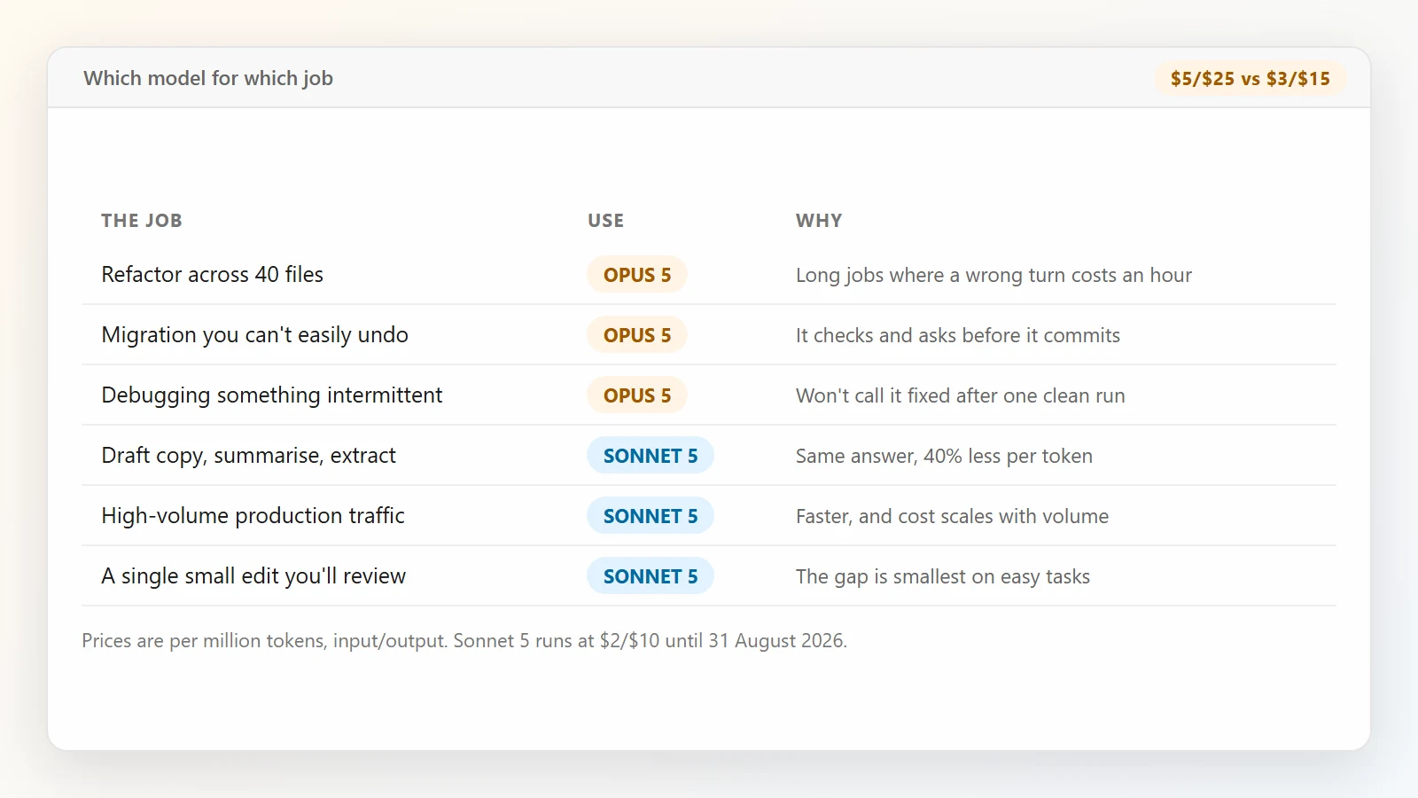Select the 'Refactor across 40 files' job
Image resolution: width=1418 pixels, height=798 pixels.
[213, 275]
